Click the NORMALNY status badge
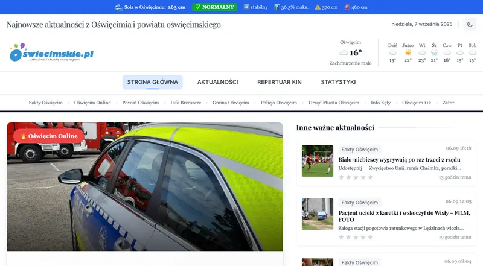The height and width of the screenshot is (266, 483). [x=214, y=7]
